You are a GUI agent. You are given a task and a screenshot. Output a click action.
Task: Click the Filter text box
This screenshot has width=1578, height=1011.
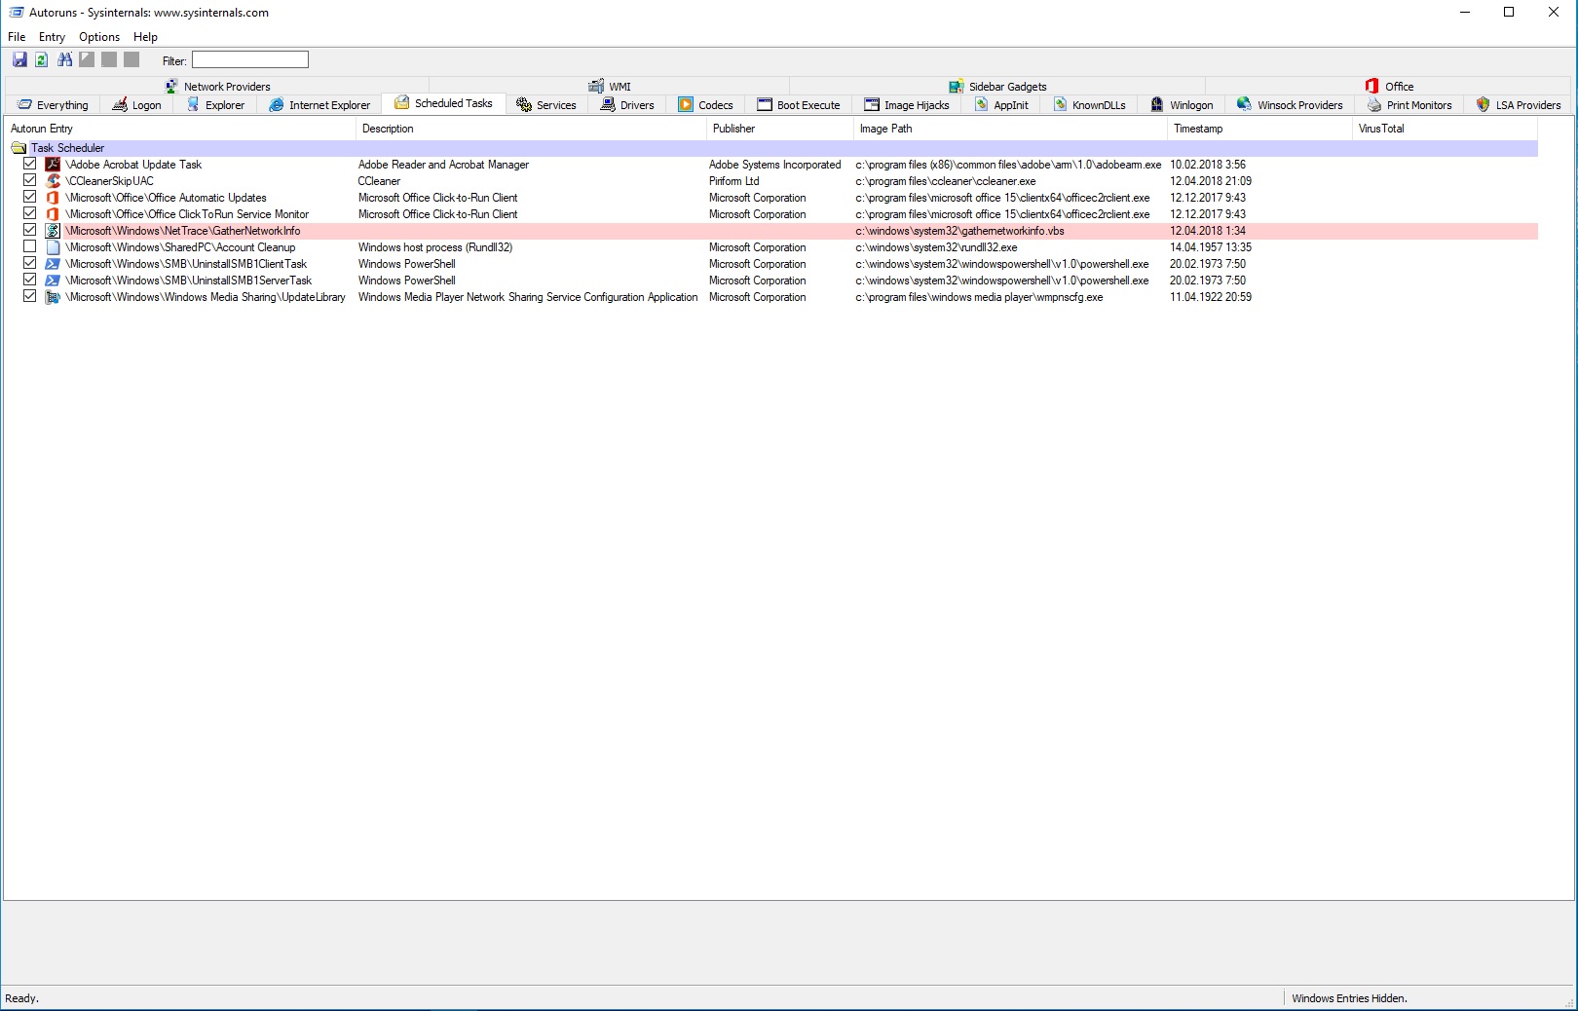250,60
